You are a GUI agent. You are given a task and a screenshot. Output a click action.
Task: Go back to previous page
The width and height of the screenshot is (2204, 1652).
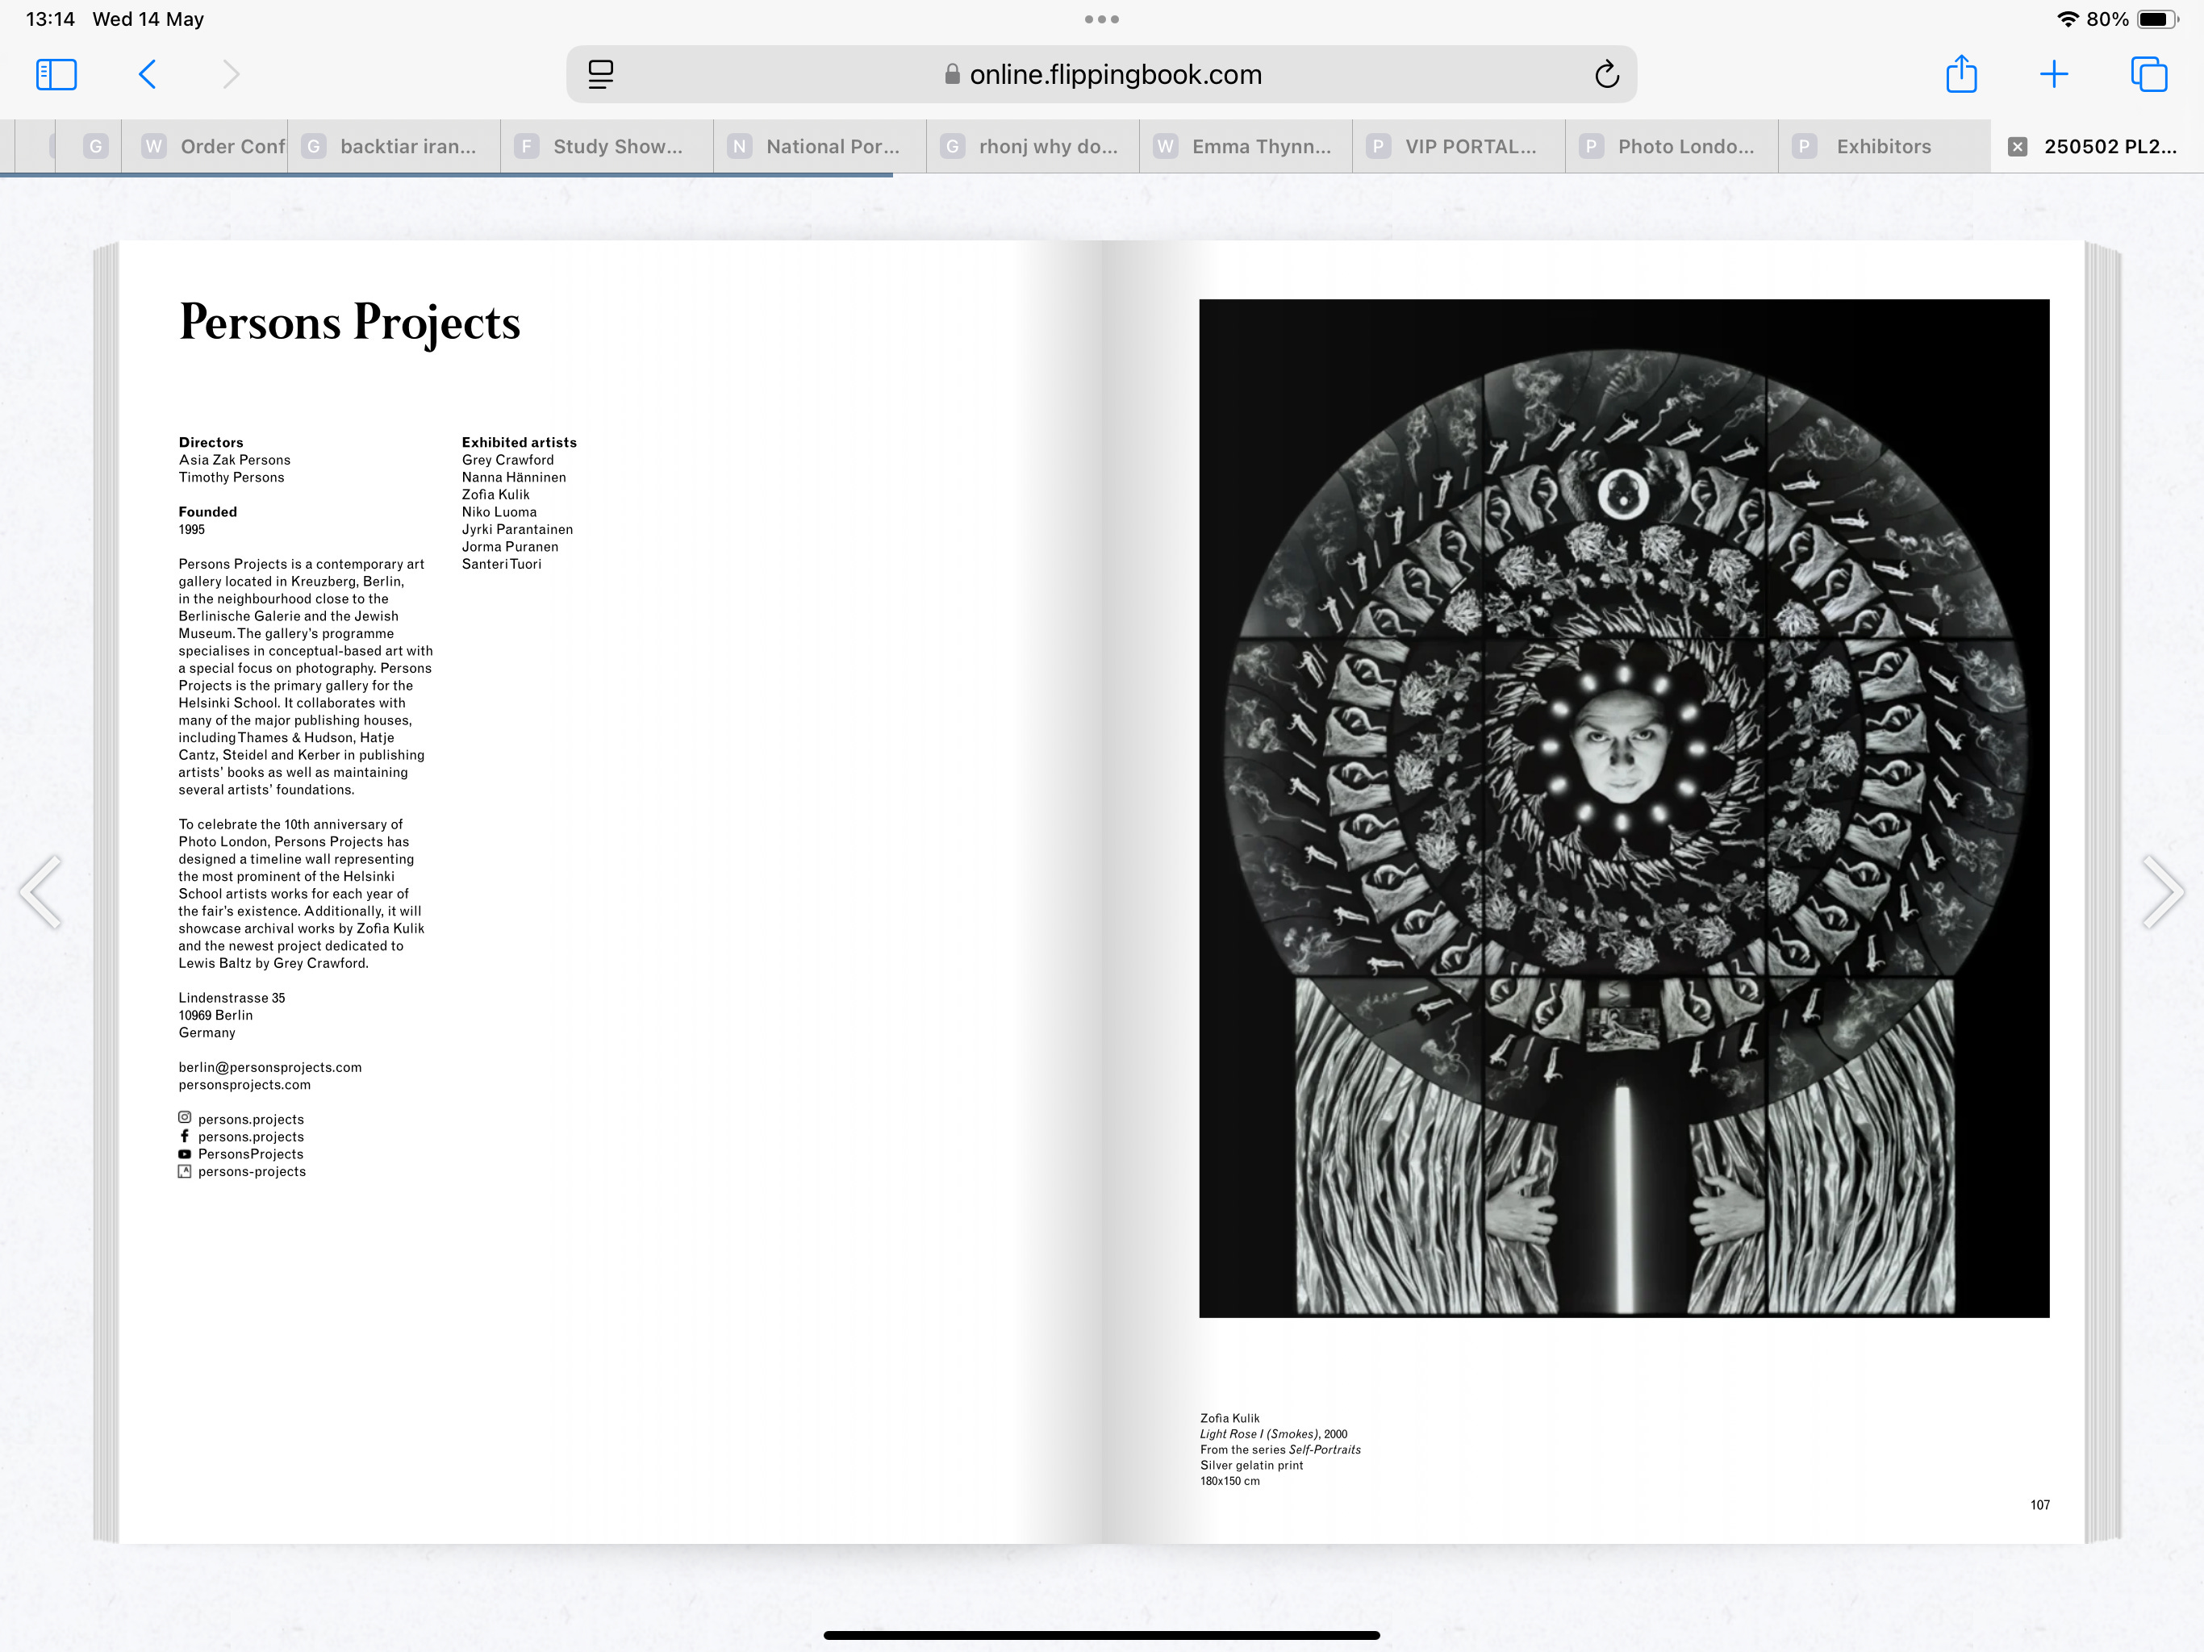[148, 75]
